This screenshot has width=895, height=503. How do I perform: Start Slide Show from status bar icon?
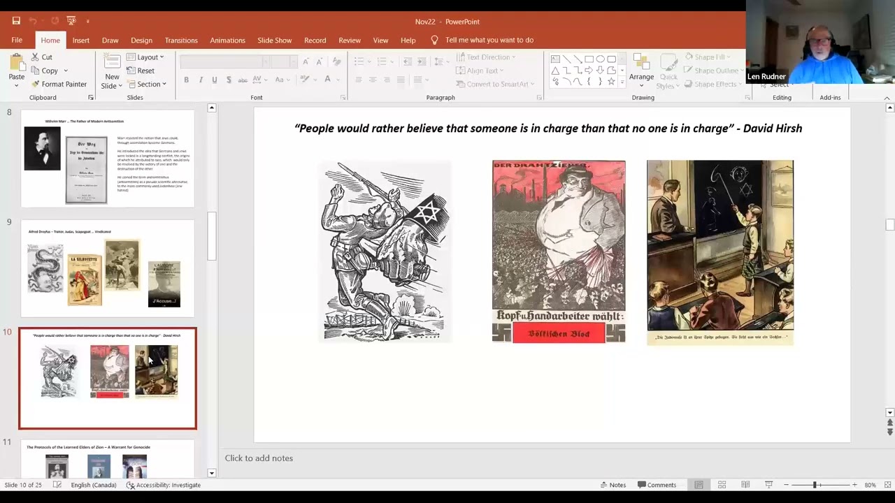(x=768, y=485)
